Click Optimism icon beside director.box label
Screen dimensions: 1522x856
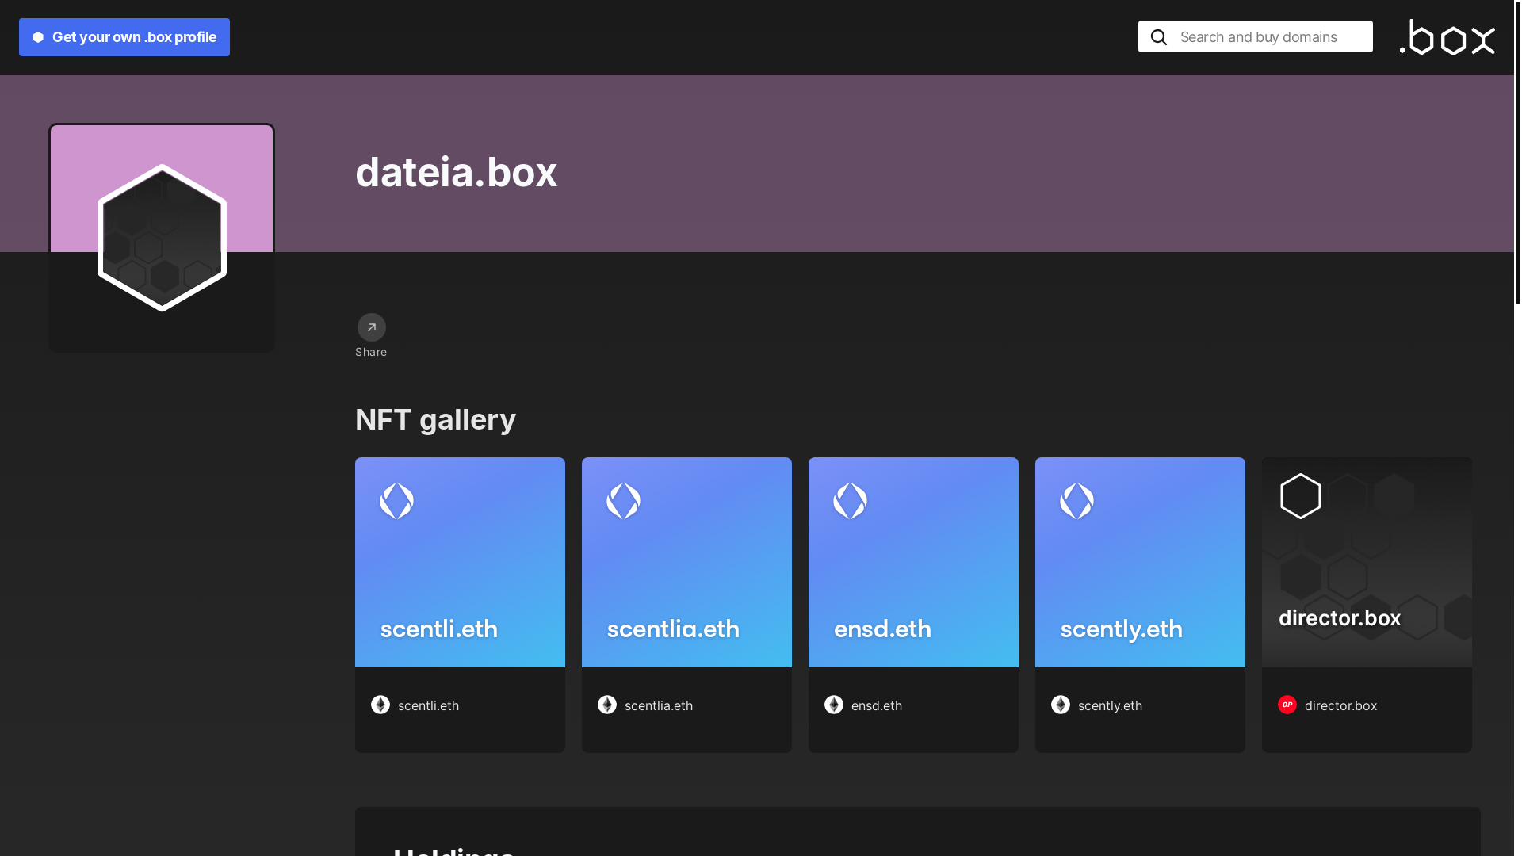(1287, 705)
